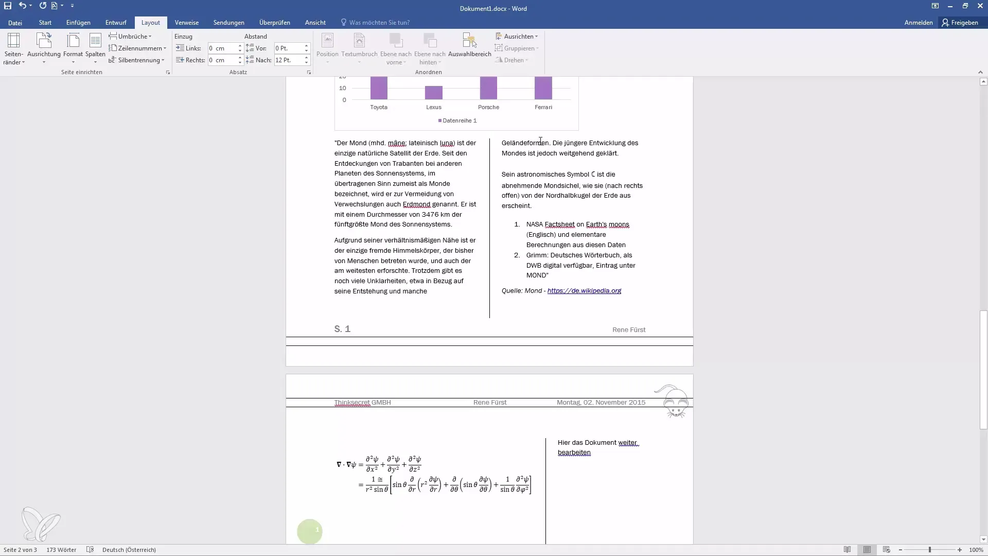This screenshot has width=988, height=556.
Task: Click the Nach spacing input field
Action: pos(288,60)
